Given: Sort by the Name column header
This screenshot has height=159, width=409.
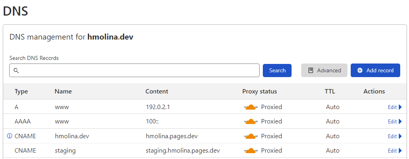Looking at the screenshot, I should click(63, 91).
